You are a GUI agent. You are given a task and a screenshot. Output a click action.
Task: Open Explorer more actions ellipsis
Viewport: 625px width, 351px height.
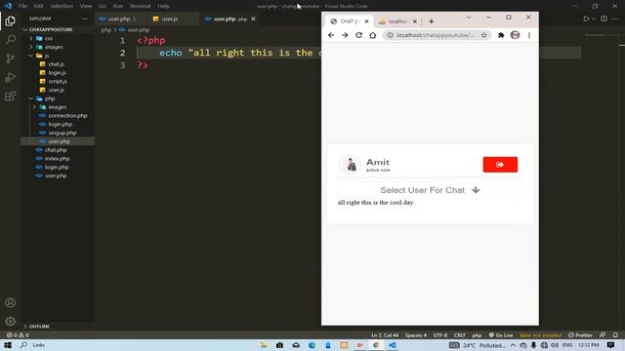pos(85,19)
